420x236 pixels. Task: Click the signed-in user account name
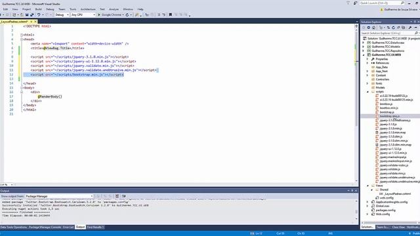coord(401,9)
